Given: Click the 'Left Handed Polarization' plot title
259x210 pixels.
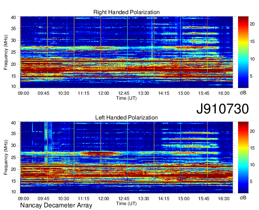Looking at the screenshot, I should click(x=126, y=118).
